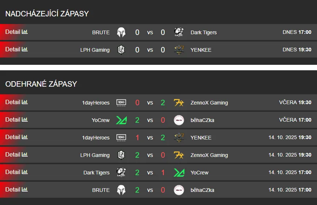Screen dimensions: 317x205
Task: Click the BRUTE team name in played matches
Action: (101, 190)
